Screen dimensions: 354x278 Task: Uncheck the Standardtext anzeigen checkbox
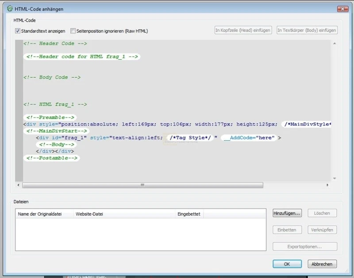[18, 31]
